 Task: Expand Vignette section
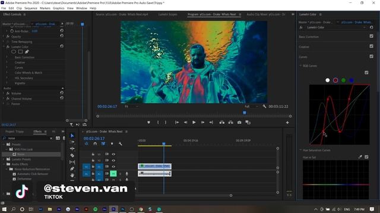click(x=7, y=83)
